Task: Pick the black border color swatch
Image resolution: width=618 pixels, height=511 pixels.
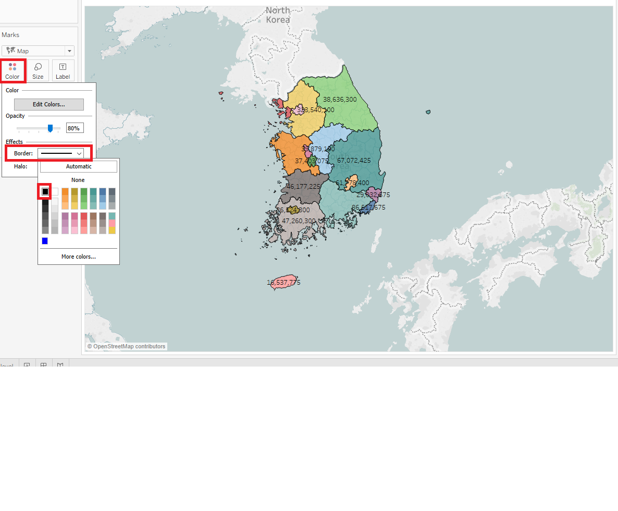Action: (x=45, y=192)
